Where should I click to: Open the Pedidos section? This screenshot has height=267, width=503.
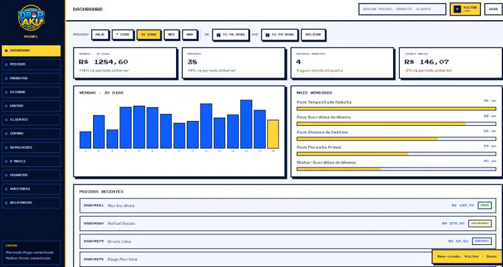[31, 65]
